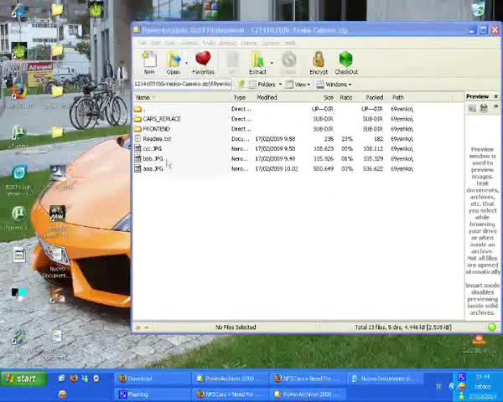The height and width of the screenshot is (402, 503).
Task: Click the Extract toolbar icon
Action: click(257, 62)
